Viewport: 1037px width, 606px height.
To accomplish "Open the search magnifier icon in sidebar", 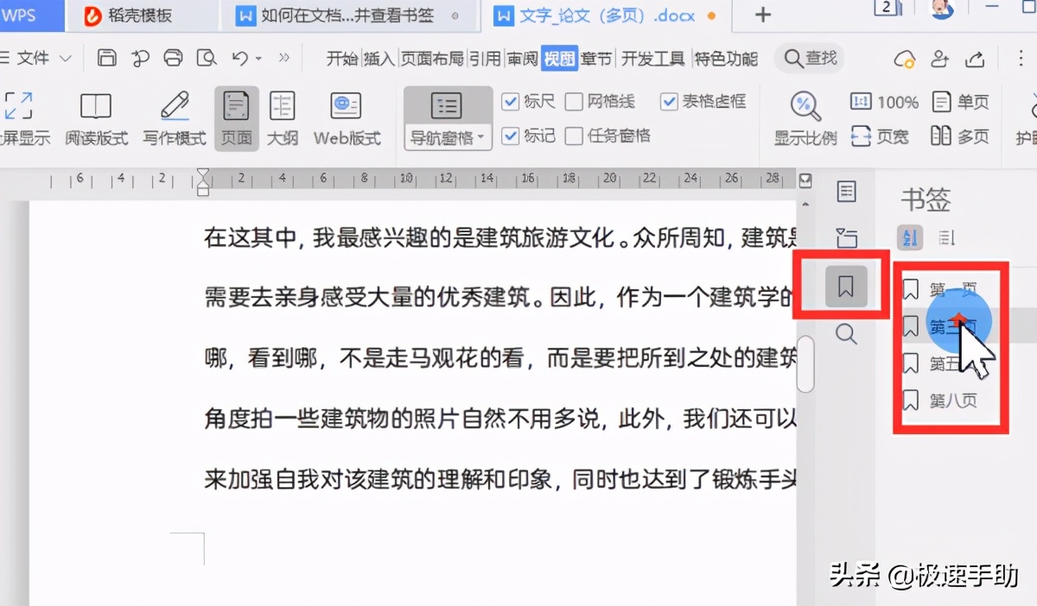I will (846, 334).
